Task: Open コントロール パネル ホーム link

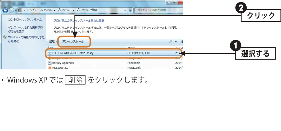Action: (25, 19)
